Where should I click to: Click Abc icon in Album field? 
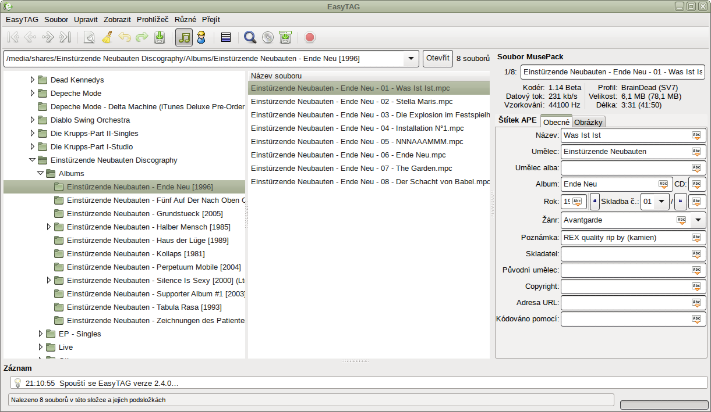[x=663, y=184]
